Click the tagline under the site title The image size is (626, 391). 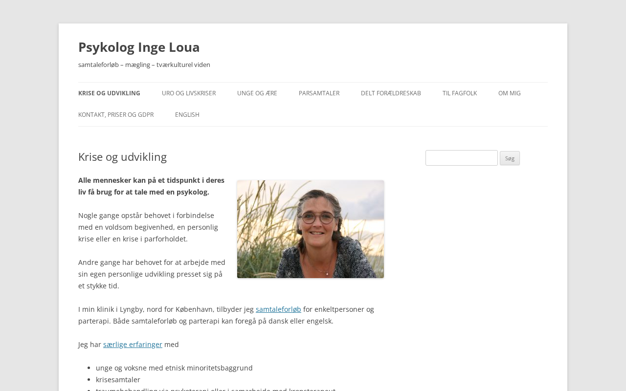tap(144, 65)
